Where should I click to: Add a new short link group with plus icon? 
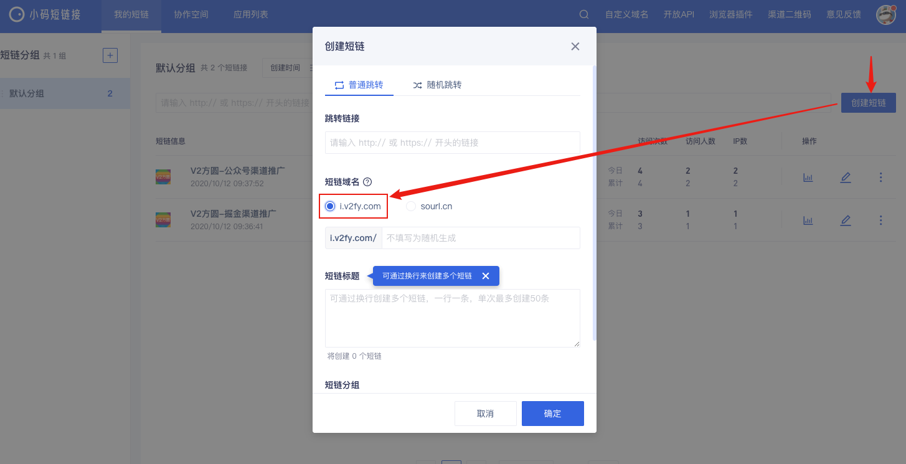click(110, 55)
